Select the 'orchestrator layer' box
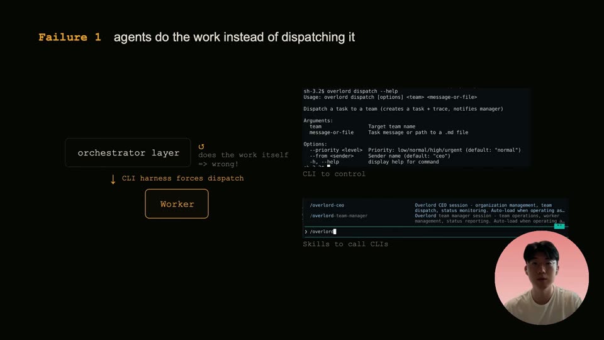 click(x=128, y=152)
